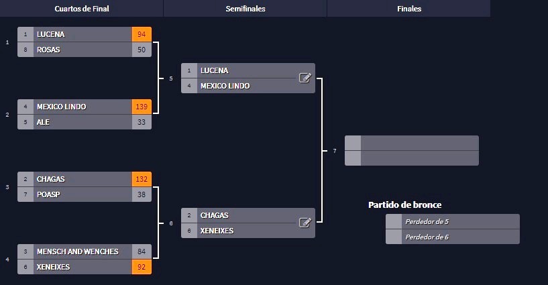This screenshot has width=548, height=285.
Task: Click Lucena's orange score 94
Action: tap(142, 34)
